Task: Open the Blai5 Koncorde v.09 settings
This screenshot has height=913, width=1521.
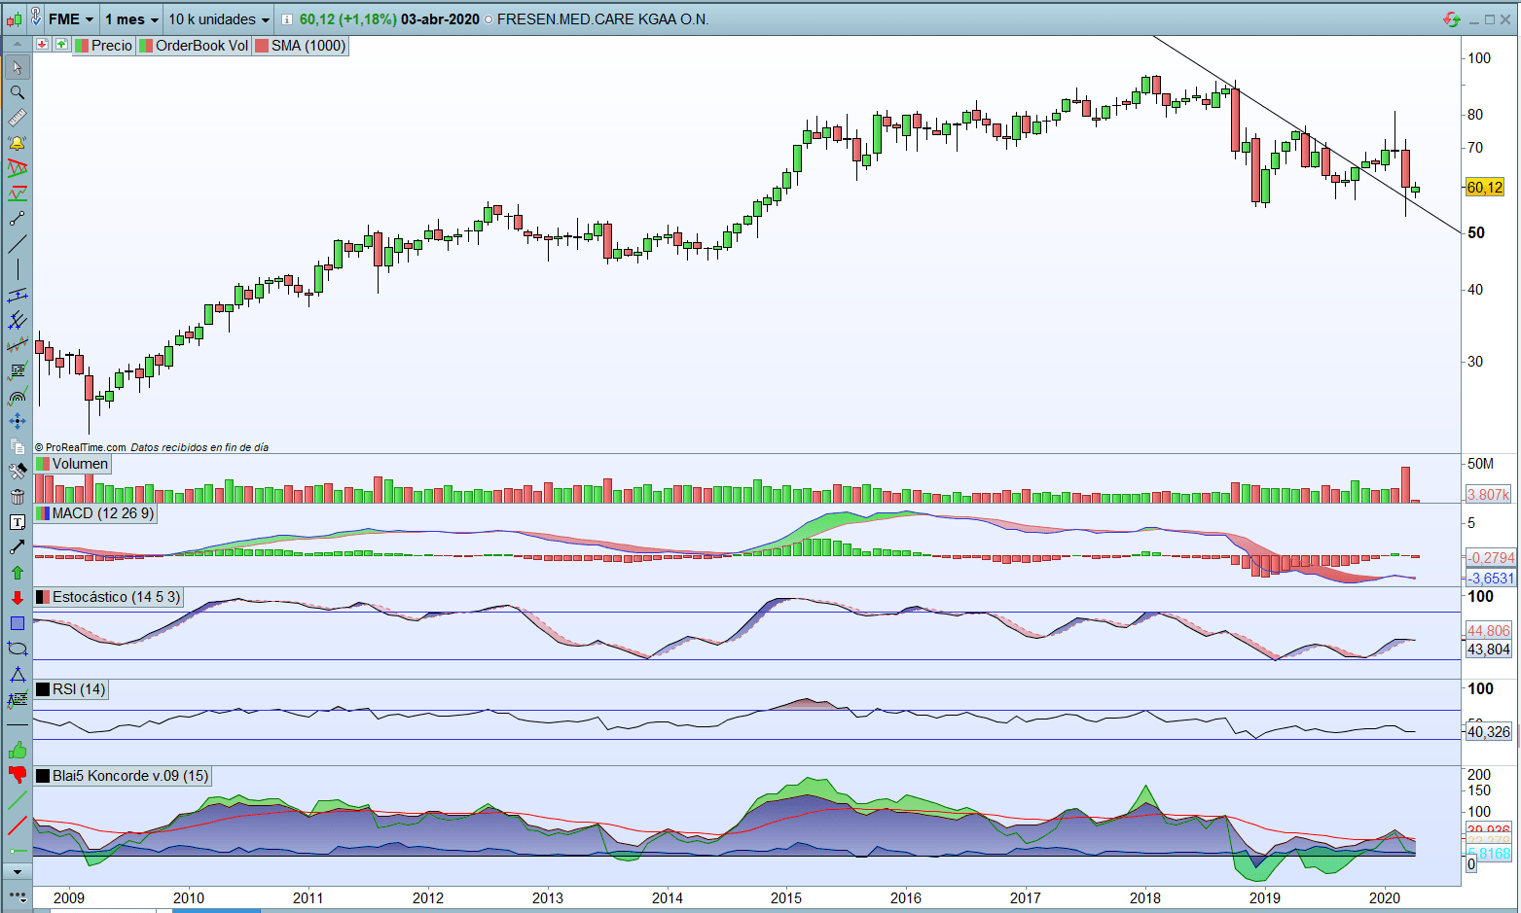Action: click(x=123, y=776)
